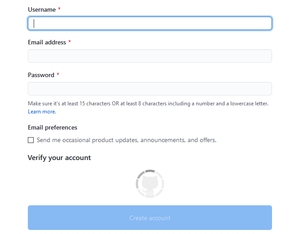Click the Email preferences heading
This screenshot has width=303, height=234.
click(x=53, y=127)
